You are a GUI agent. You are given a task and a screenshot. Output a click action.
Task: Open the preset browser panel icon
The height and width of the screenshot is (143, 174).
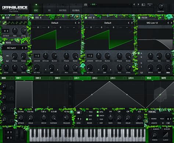point(143,5)
